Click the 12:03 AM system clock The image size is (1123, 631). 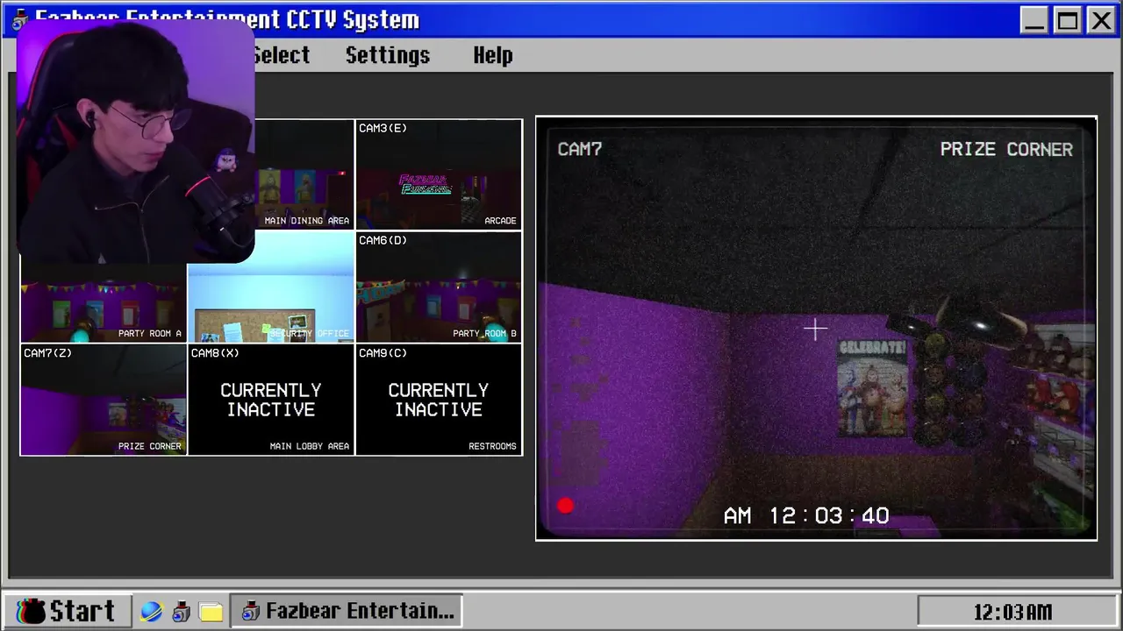pos(1012,612)
